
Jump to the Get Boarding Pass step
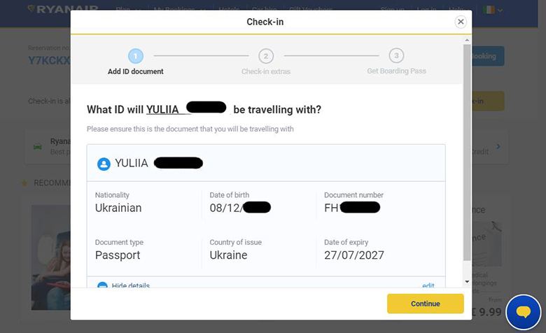pyautogui.click(x=396, y=71)
